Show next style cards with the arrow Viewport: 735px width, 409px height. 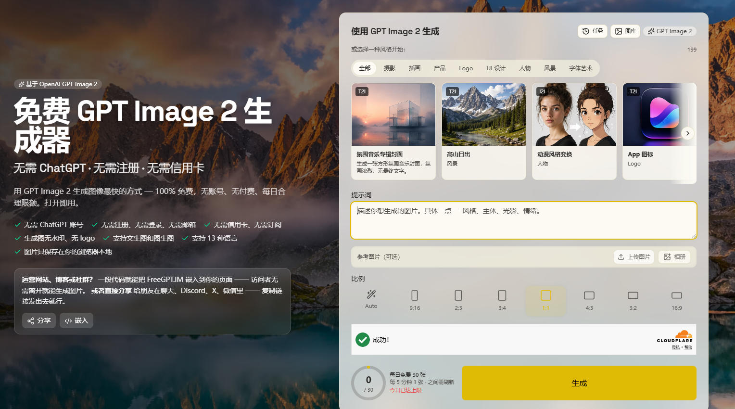pyautogui.click(x=688, y=133)
